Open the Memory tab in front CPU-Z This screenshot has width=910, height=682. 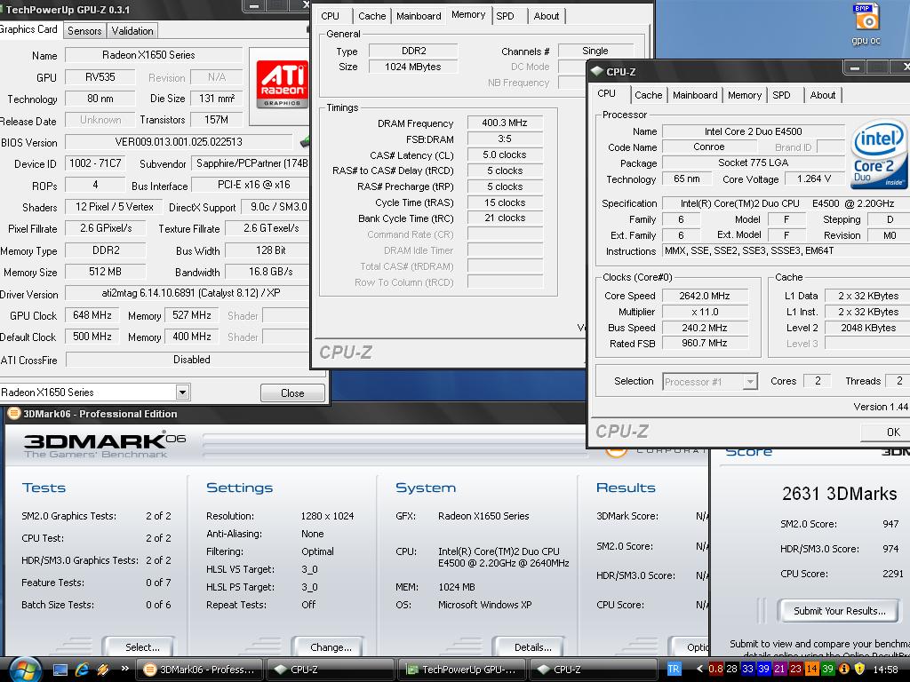pyautogui.click(x=745, y=95)
